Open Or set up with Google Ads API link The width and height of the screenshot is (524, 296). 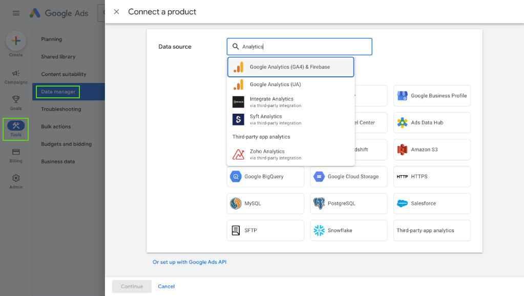(x=190, y=262)
